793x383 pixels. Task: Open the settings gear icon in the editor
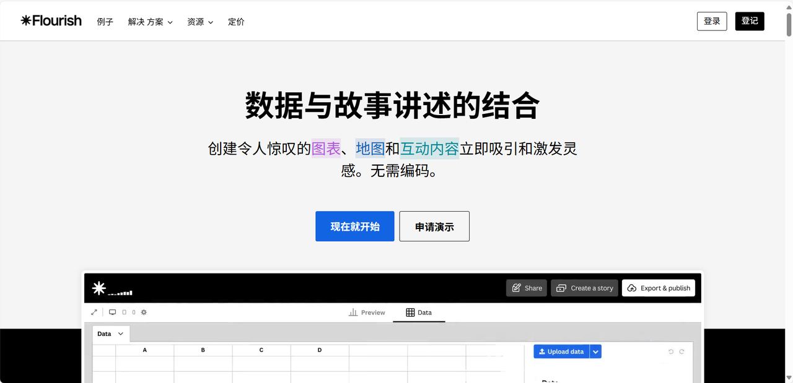click(144, 312)
